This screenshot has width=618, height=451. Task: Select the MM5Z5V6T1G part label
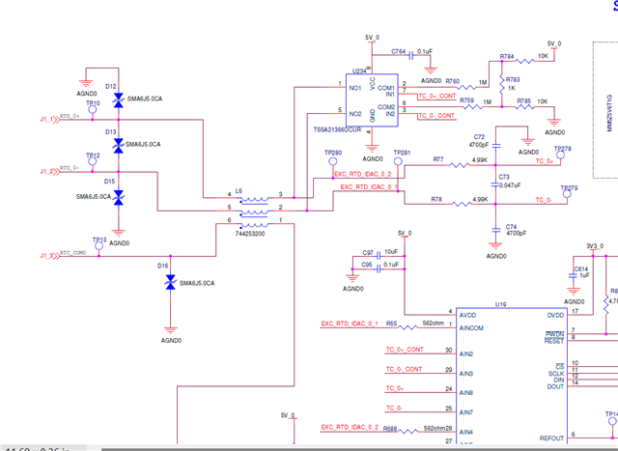pyautogui.click(x=609, y=113)
